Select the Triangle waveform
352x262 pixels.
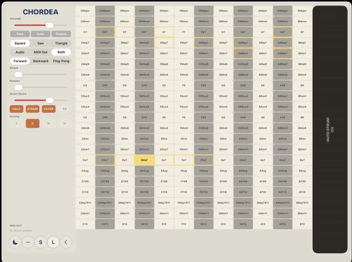point(61,43)
